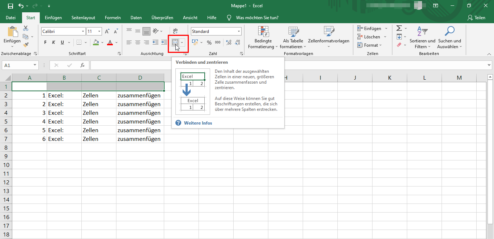
Task: Apply percent style format
Action: pyautogui.click(x=209, y=42)
